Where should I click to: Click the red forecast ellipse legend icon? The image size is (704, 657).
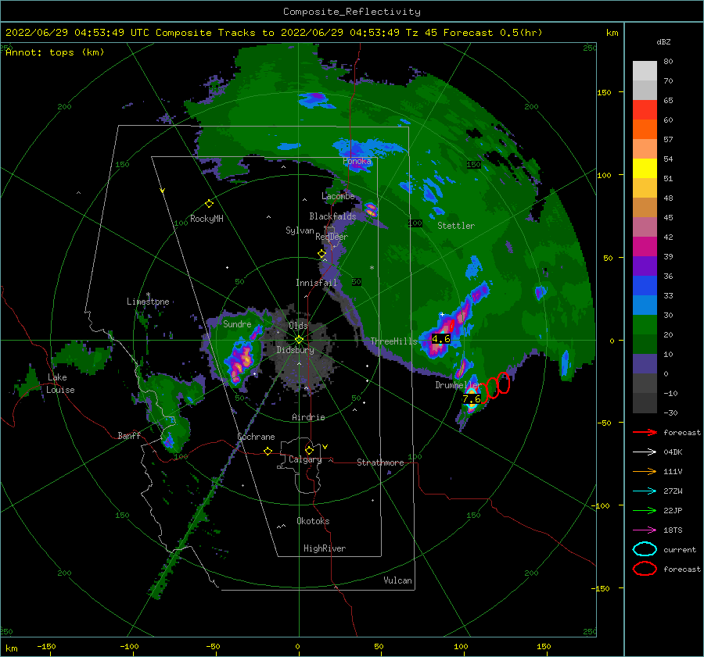[645, 569]
